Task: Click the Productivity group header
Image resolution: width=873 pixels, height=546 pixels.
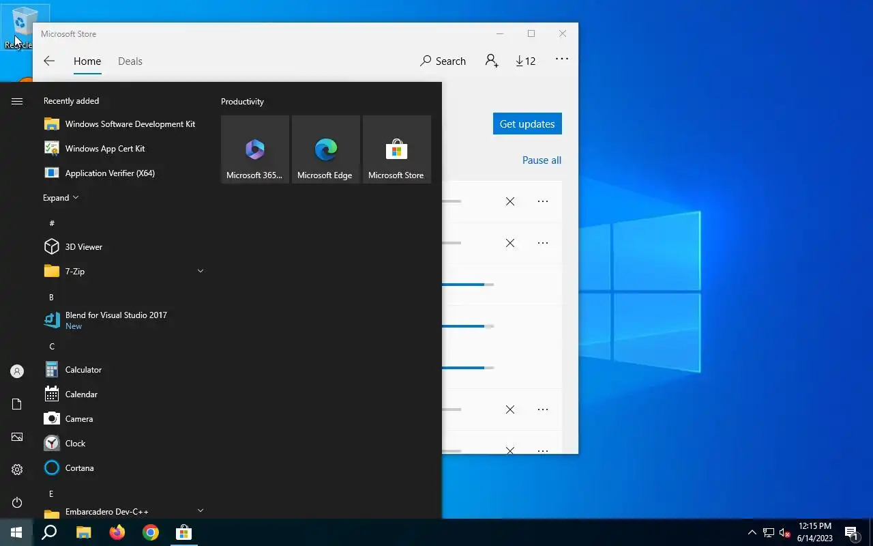Action: (x=243, y=102)
